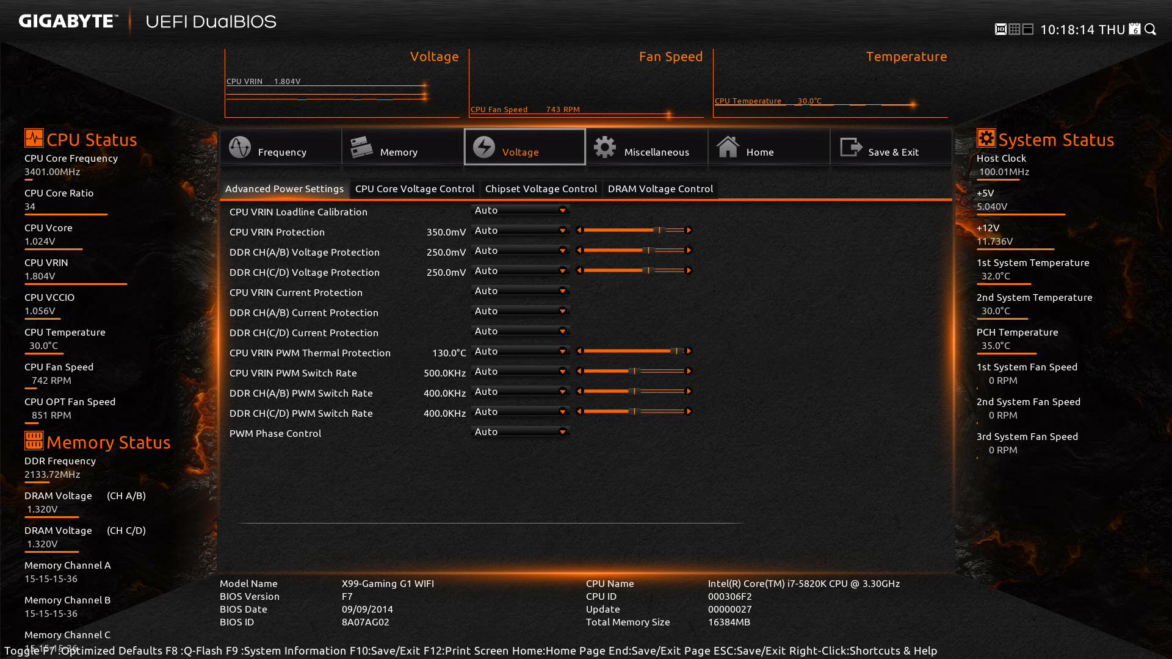Click the X99-Gaming G1 WIFI model name
This screenshot has height=659, width=1172.
click(x=388, y=583)
